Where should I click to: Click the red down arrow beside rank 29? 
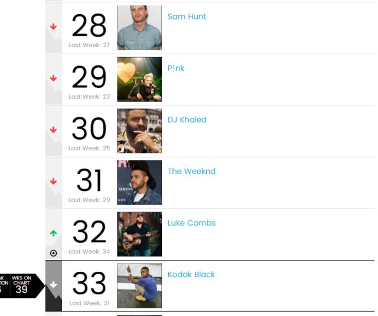(x=53, y=78)
